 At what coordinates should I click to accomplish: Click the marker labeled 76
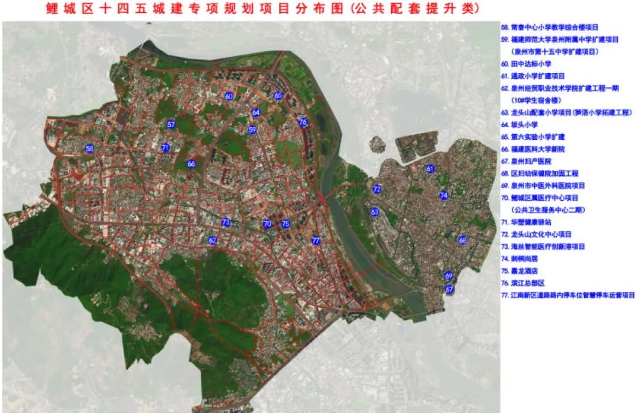point(303,122)
